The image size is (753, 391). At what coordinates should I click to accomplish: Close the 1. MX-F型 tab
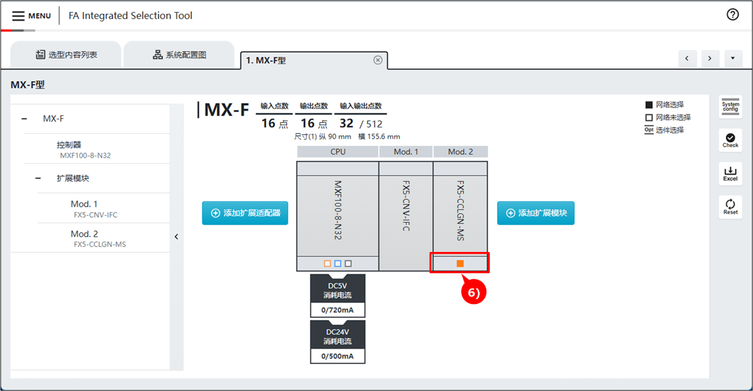click(378, 60)
